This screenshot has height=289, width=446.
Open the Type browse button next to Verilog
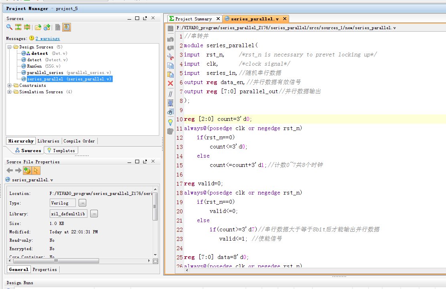tap(82, 203)
